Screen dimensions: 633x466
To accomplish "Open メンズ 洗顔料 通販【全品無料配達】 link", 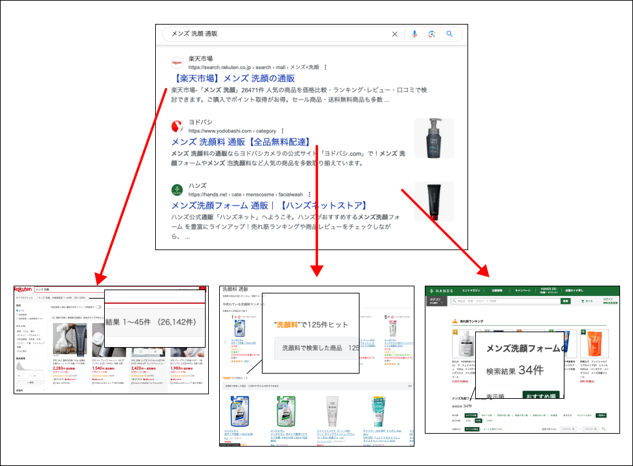I will tap(241, 142).
